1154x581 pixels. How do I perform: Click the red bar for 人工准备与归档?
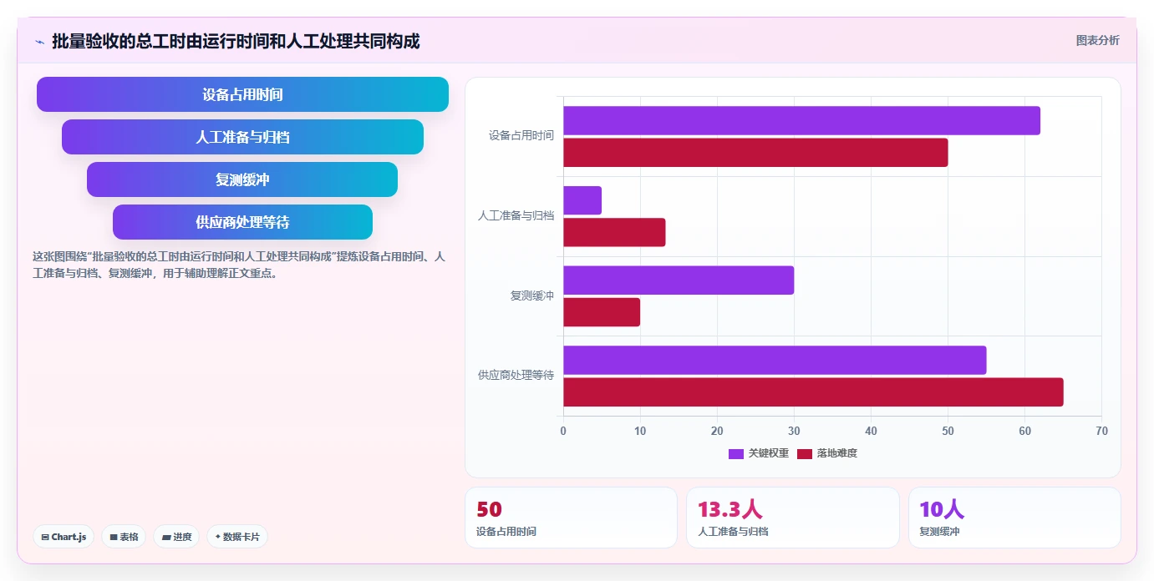pos(614,232)
